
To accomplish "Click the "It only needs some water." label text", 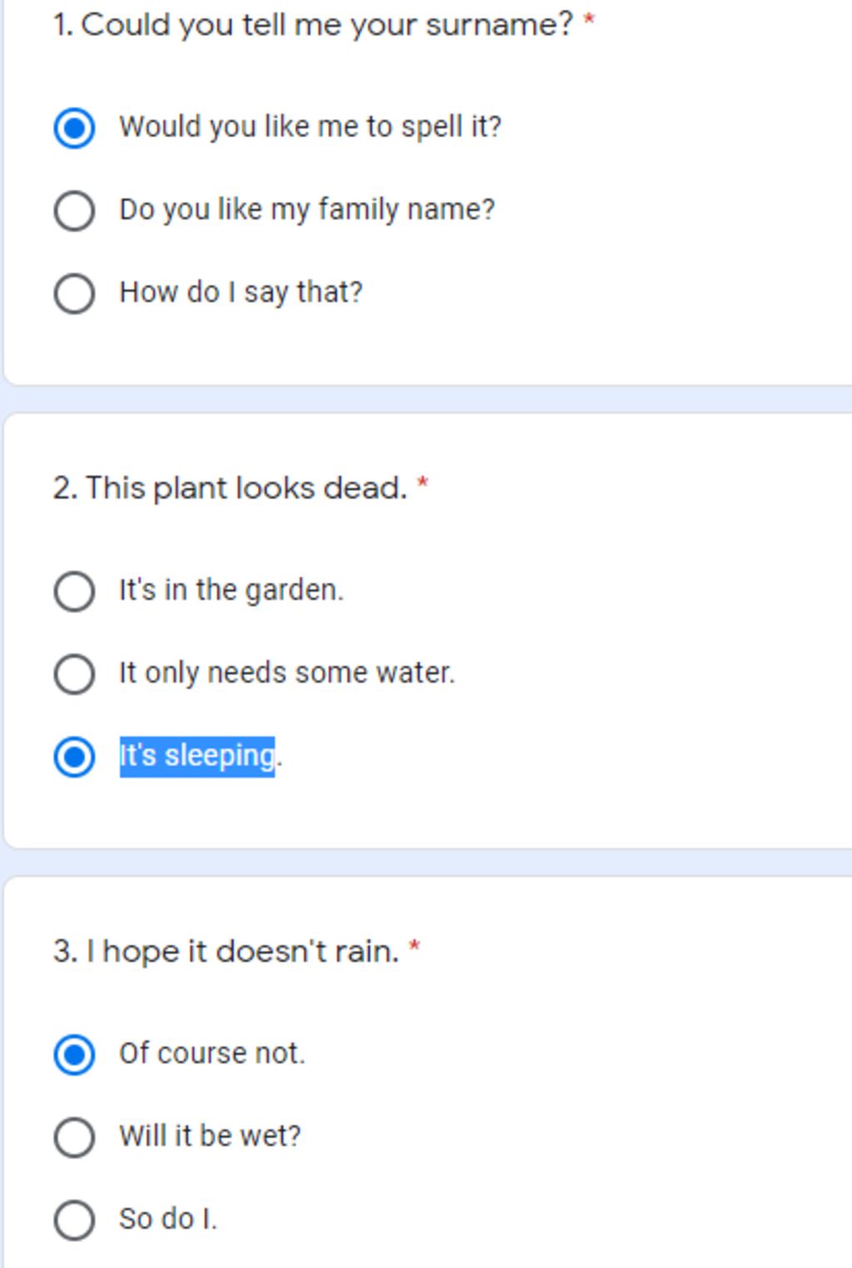I will [287, 672].
